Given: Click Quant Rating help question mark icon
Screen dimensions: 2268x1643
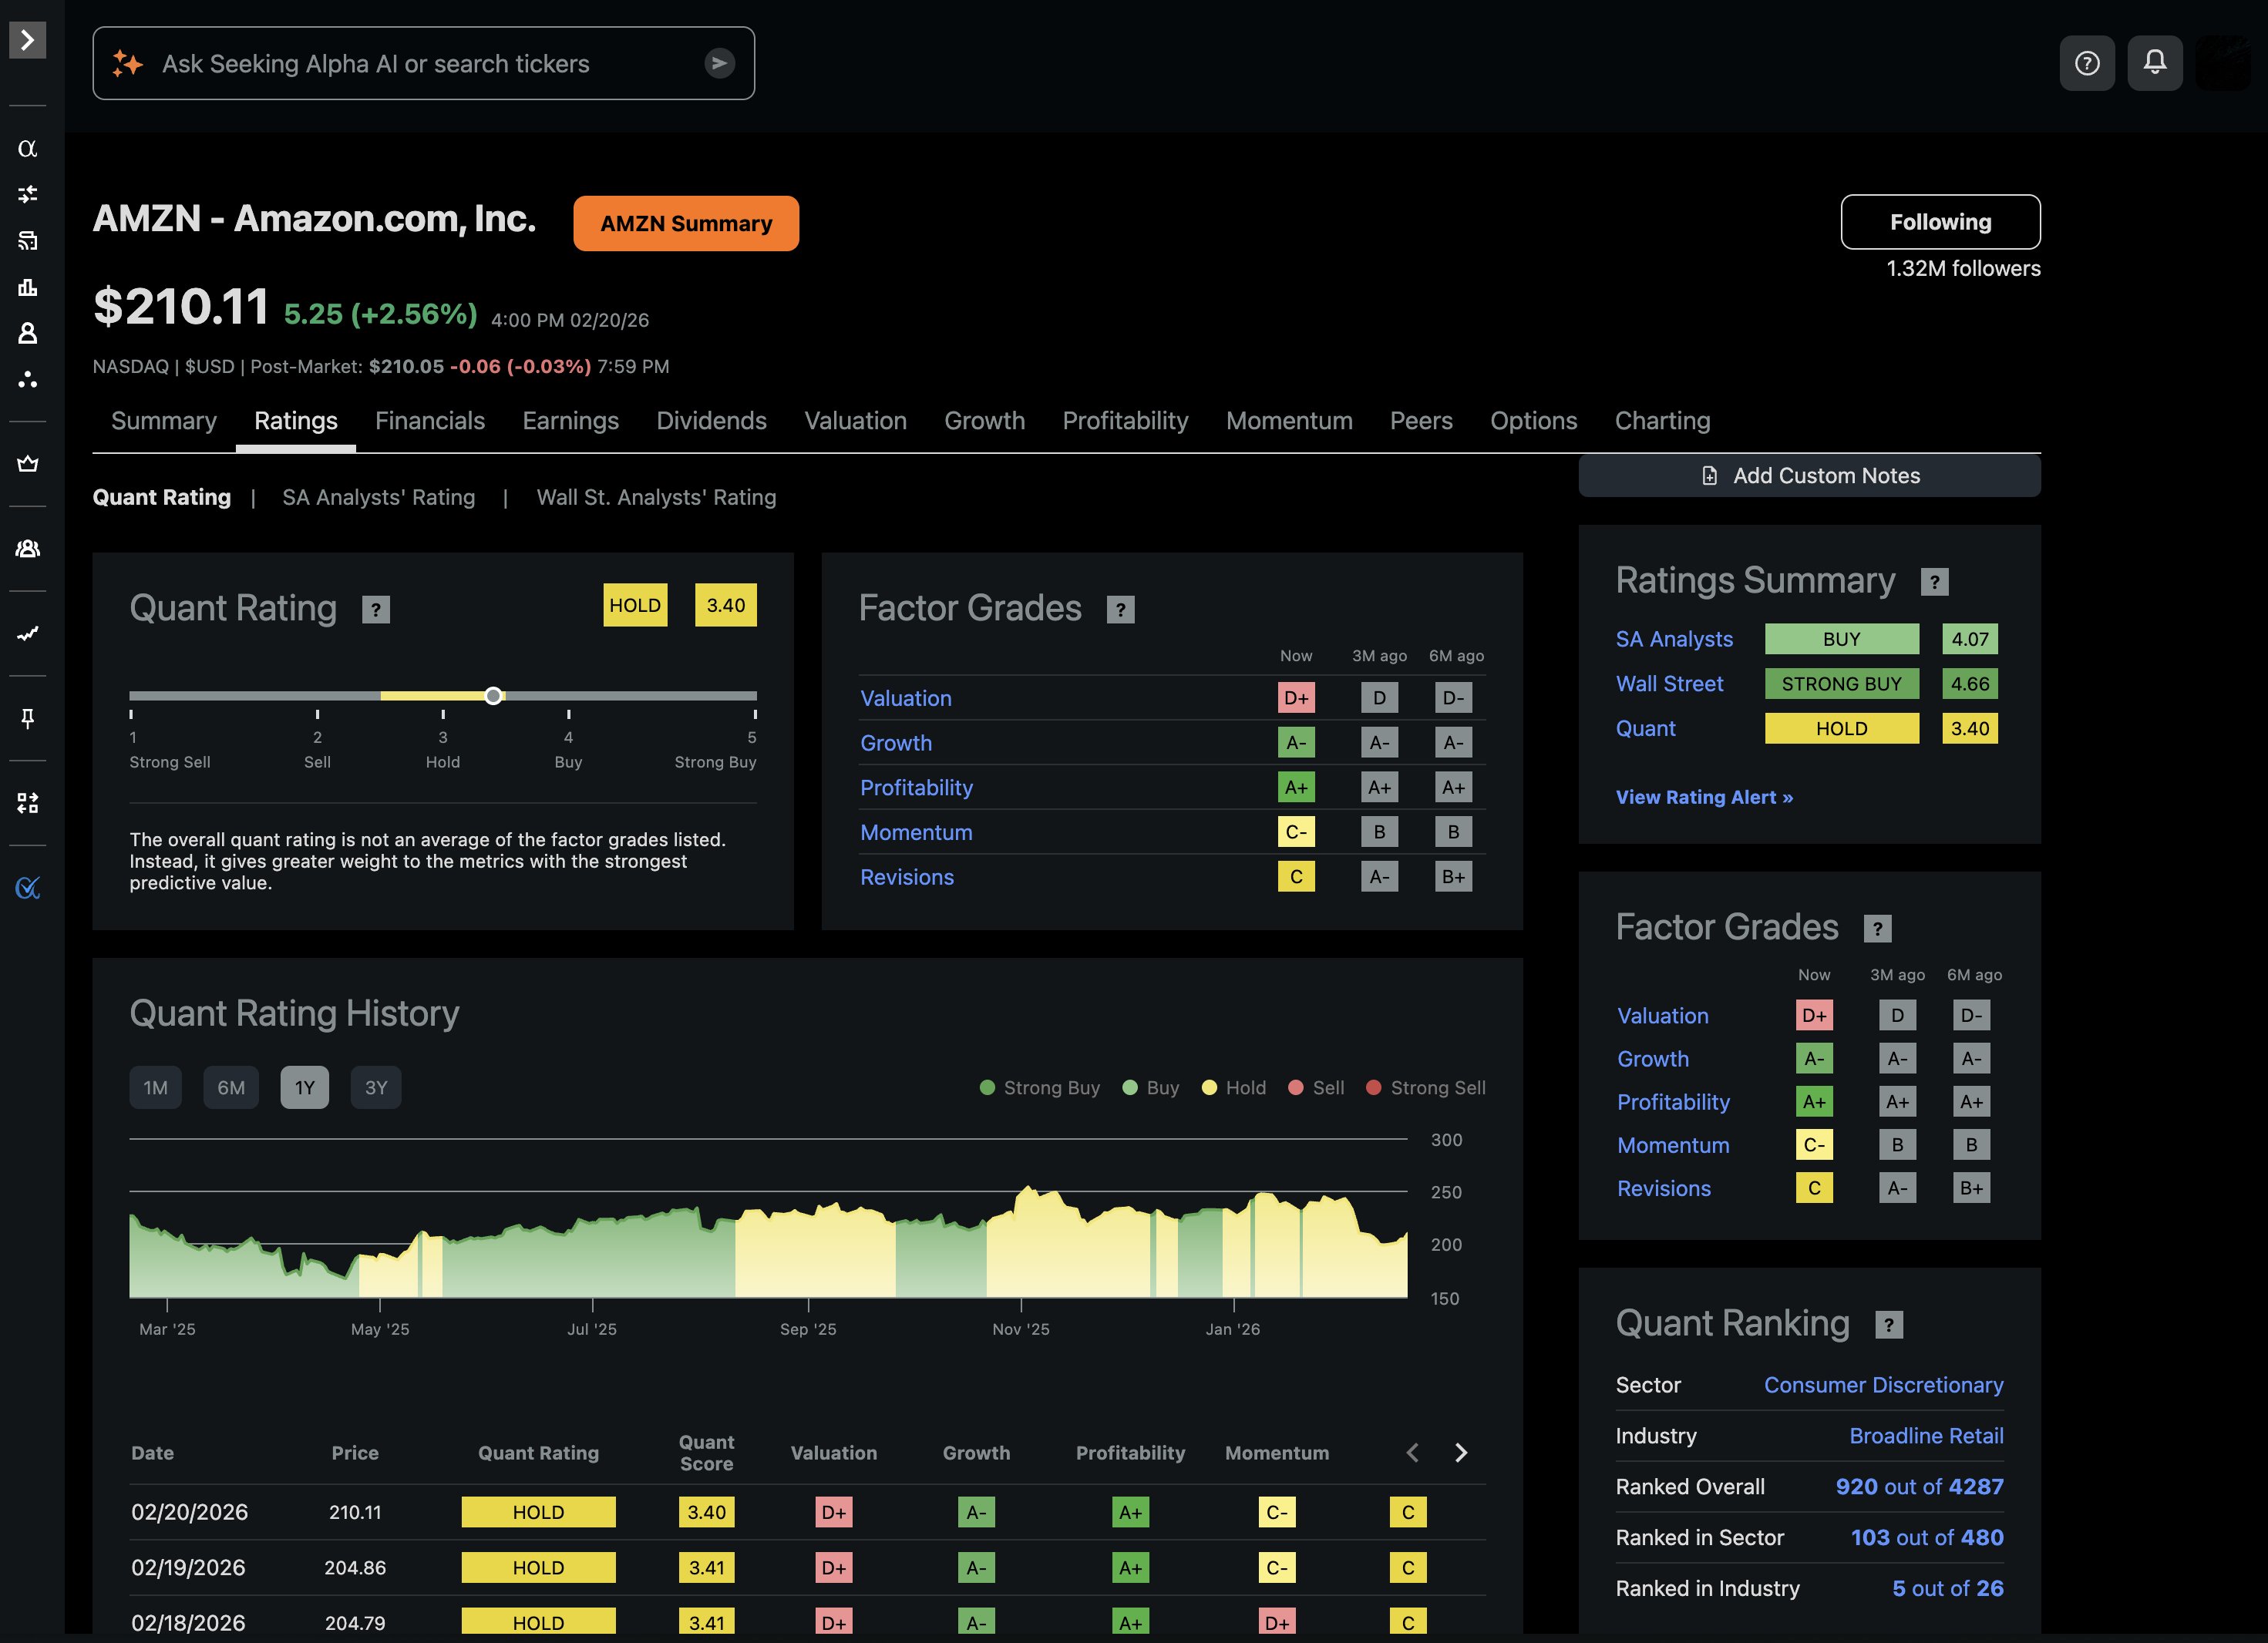Looking at the screenshot, I should (x=375, y=610).
